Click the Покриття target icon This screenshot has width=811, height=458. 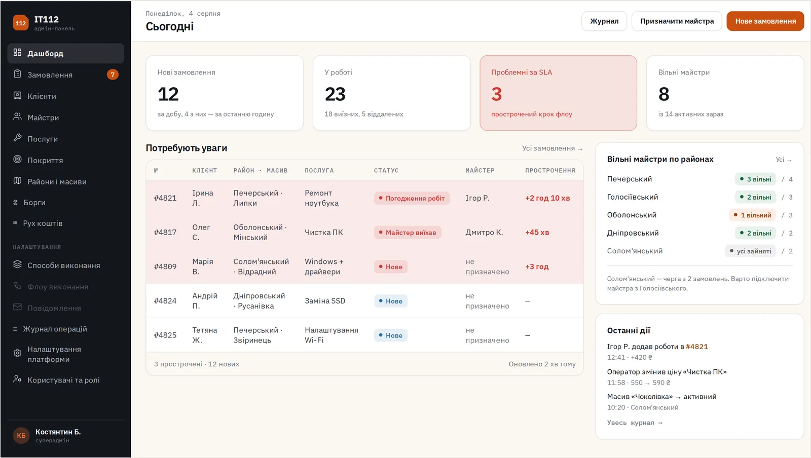pyautogui.click(x=17, y=159)
